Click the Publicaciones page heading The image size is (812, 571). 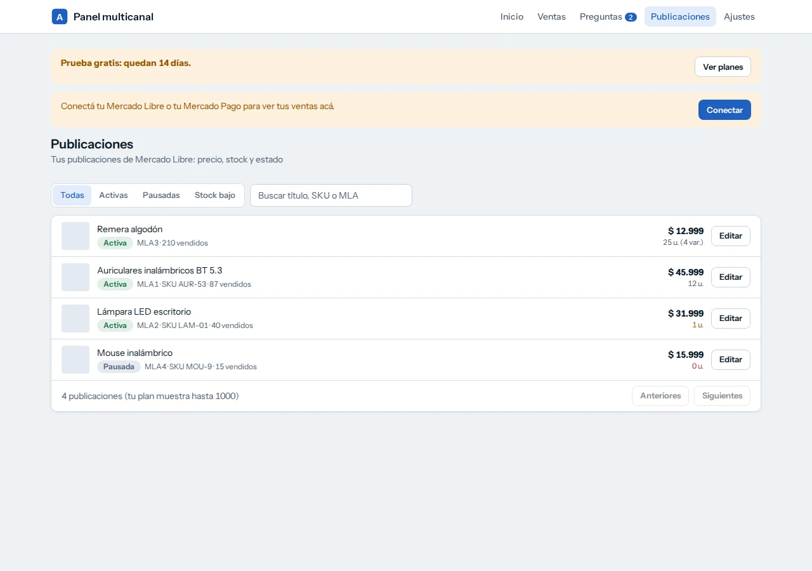(92, 144)
